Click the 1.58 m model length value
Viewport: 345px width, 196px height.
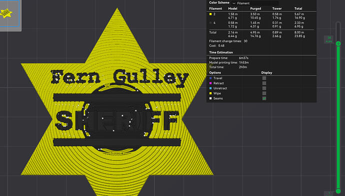[233, 14]
